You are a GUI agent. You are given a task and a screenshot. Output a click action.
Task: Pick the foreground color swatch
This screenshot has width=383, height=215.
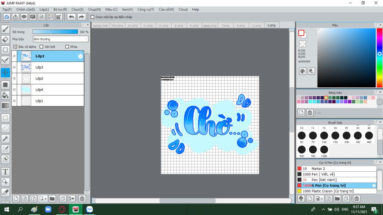click(x=301, y=33)
